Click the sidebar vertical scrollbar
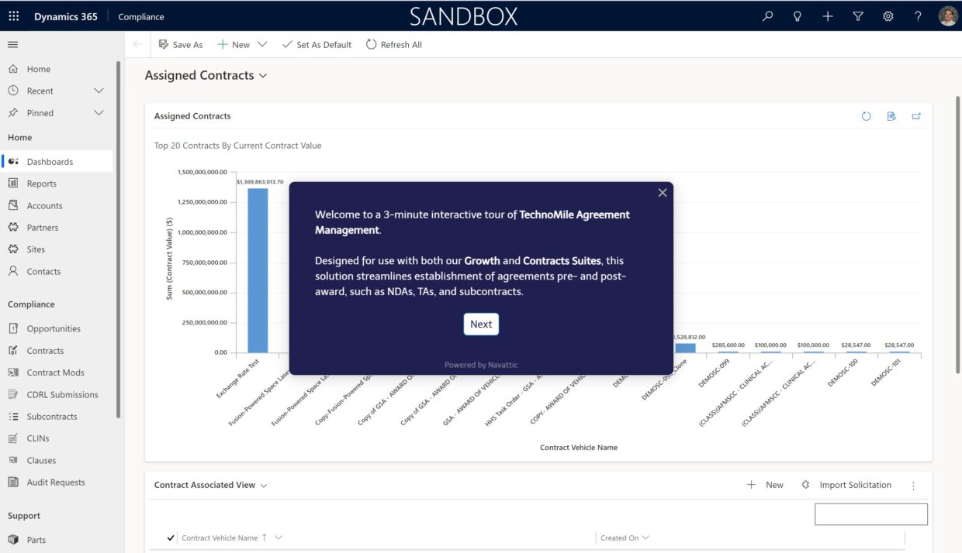962x553 pixels. coord(119,240)
